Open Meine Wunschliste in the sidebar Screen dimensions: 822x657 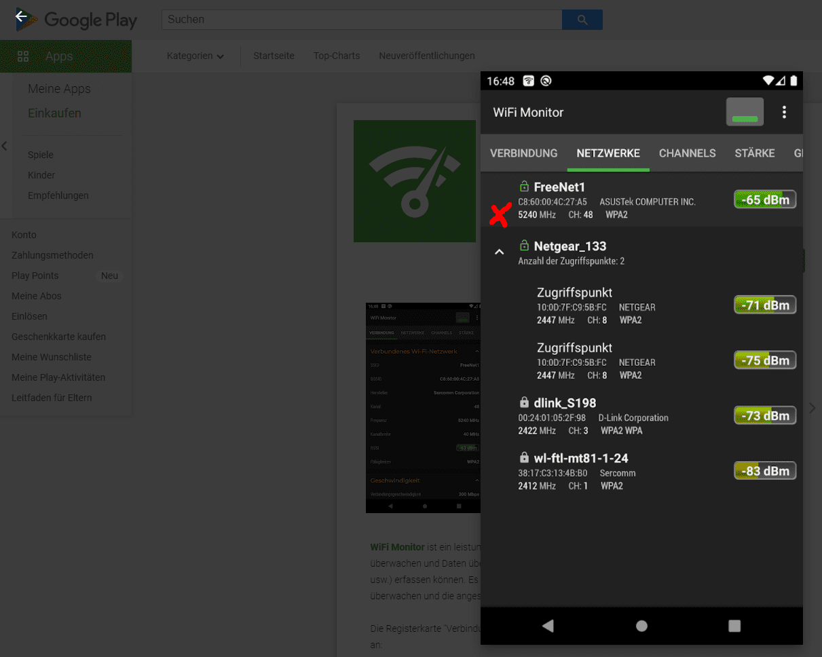(52, 357)
